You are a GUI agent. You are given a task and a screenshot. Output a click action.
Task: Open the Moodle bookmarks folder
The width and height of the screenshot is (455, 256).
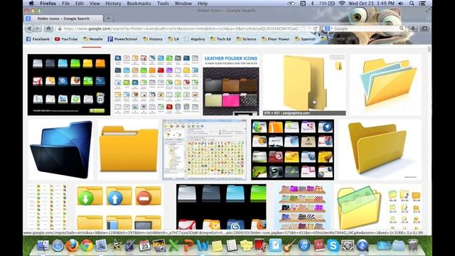pyautogui.click(x=93, y=39)
